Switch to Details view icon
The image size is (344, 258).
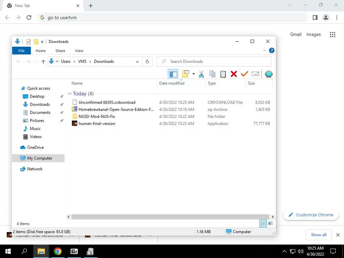(263, 223)
